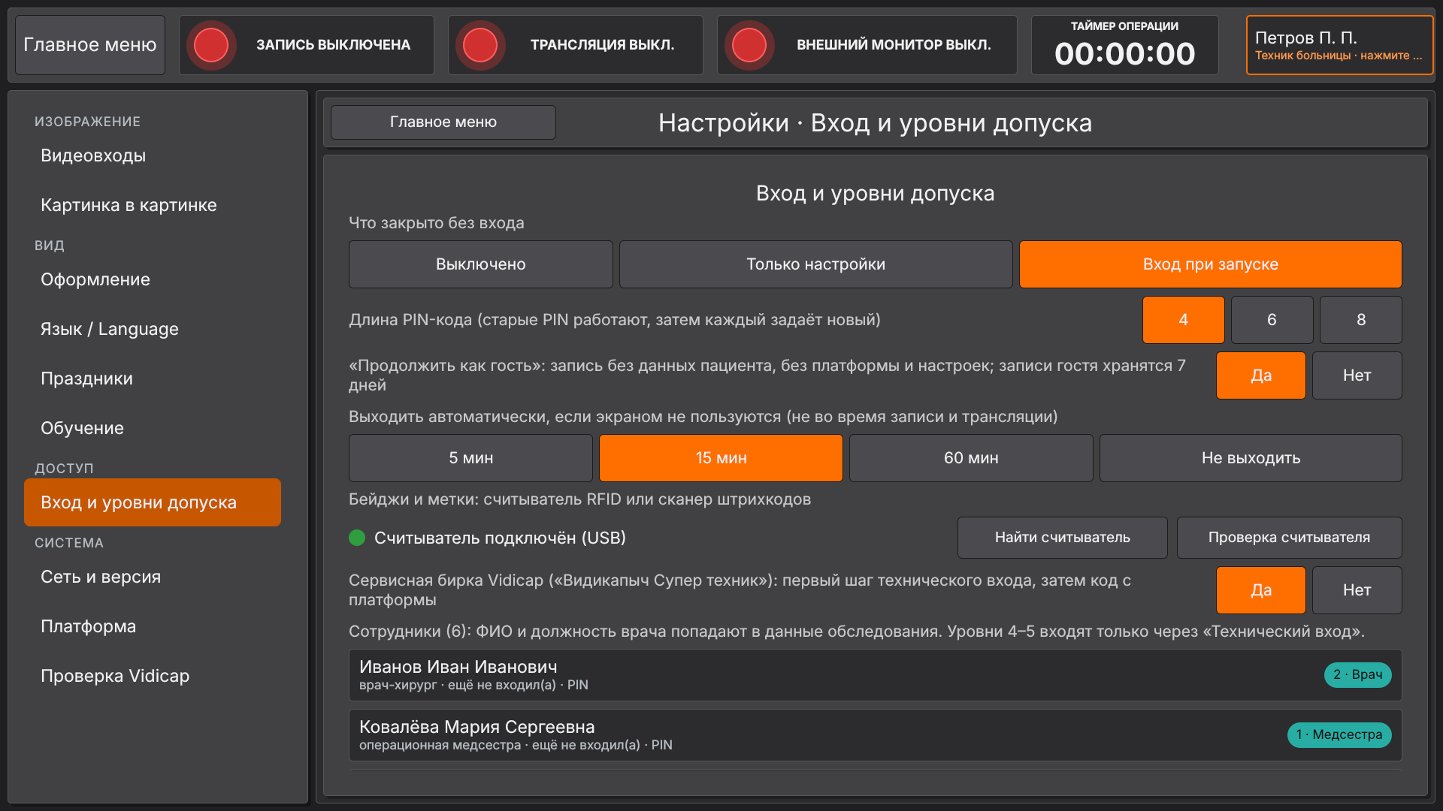Open employee row Ковалёва Мария Сергеевна
The image size is (1443, 811).
click(x=876, y=735)
